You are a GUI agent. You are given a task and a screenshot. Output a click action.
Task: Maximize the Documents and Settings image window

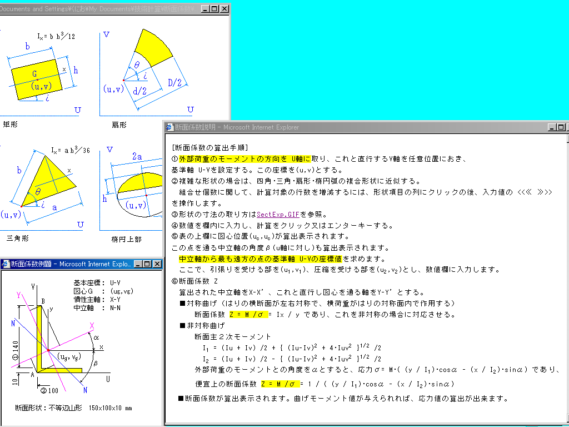coord(214,9)
